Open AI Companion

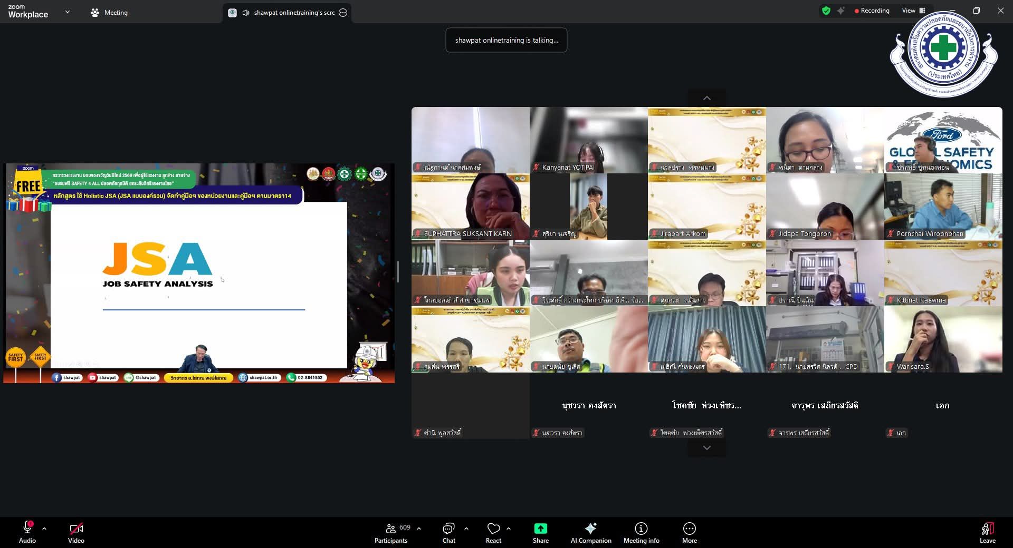[590, 532]
